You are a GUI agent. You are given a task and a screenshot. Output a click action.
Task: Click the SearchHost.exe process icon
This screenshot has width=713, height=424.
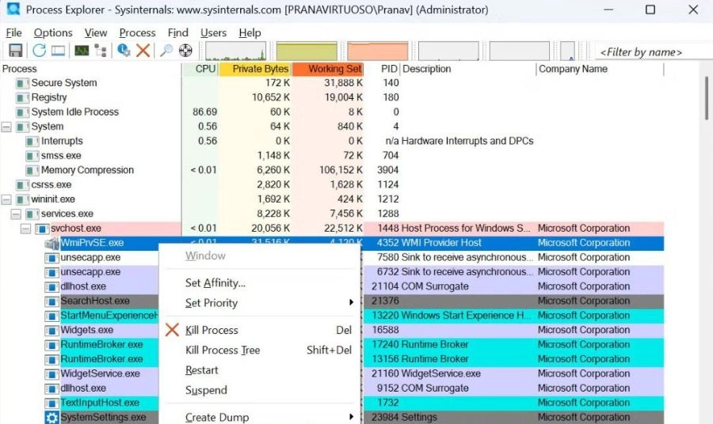pyautogui.click(x=51, y=301)
